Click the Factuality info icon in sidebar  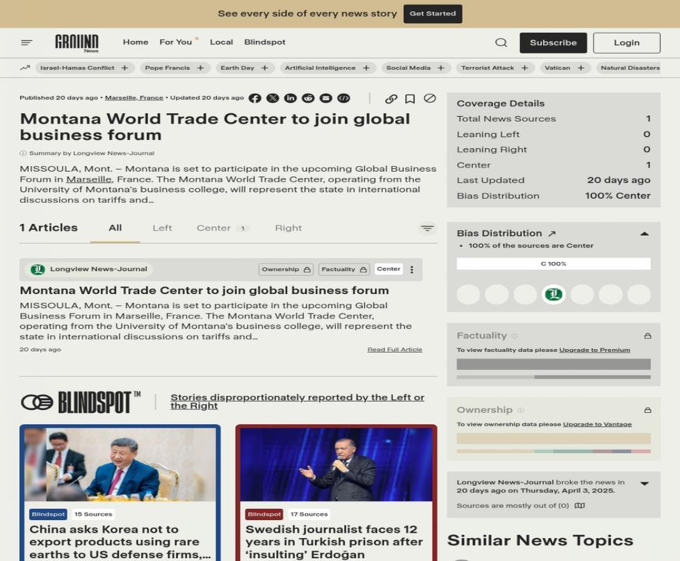[515, 336]
